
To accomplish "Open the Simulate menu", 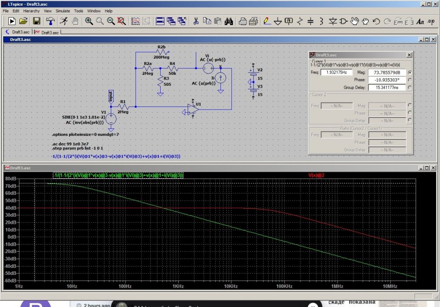I will [62, 11].
